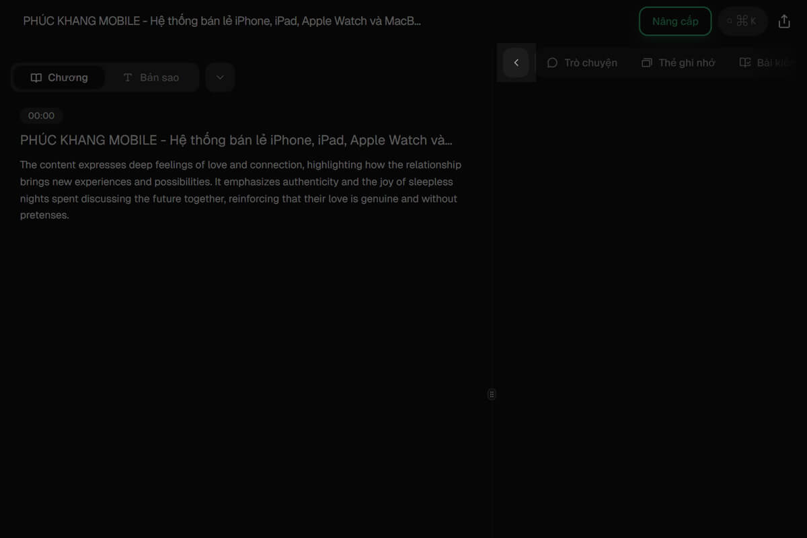
Task: Click the chat bubble icon beside Trò chuyện
Action: [x=552, y=63]
